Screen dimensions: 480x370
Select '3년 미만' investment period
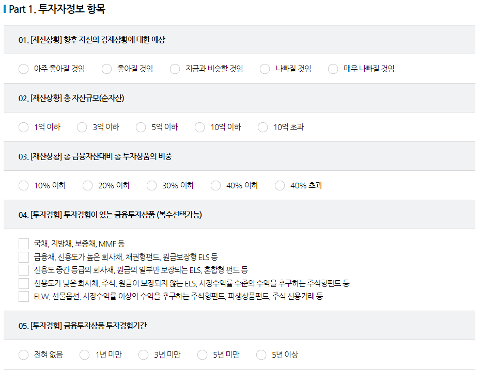143,355
